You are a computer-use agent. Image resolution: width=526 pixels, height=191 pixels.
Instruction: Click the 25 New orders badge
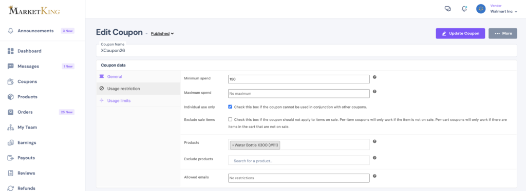67,112
